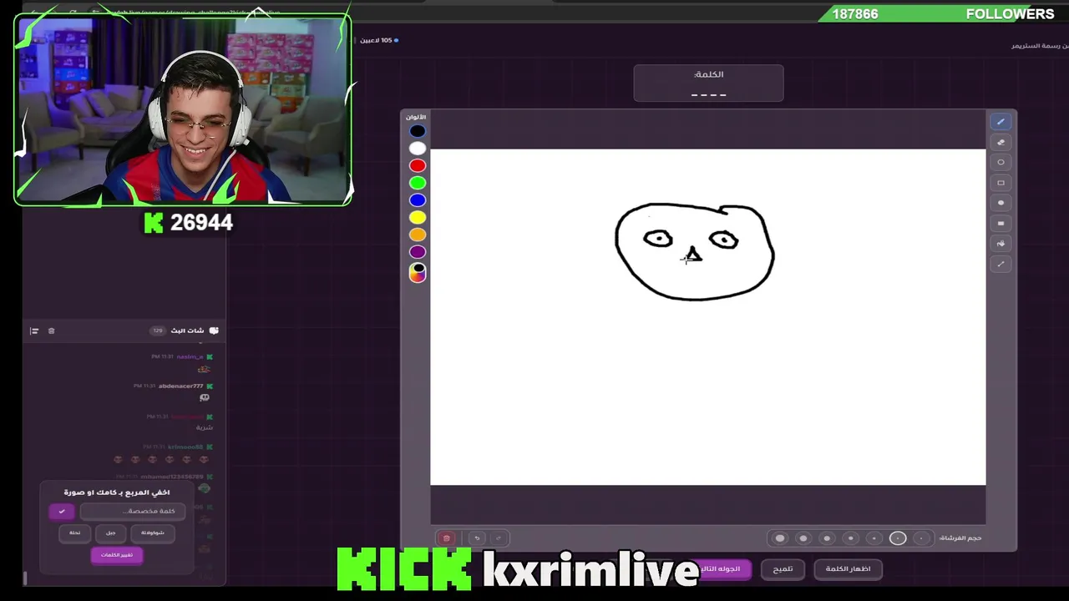Image resolution: width=1069 pixels, height=601 pixels.
Task: Choose the second largest brush size
Action: pos(803,538)
